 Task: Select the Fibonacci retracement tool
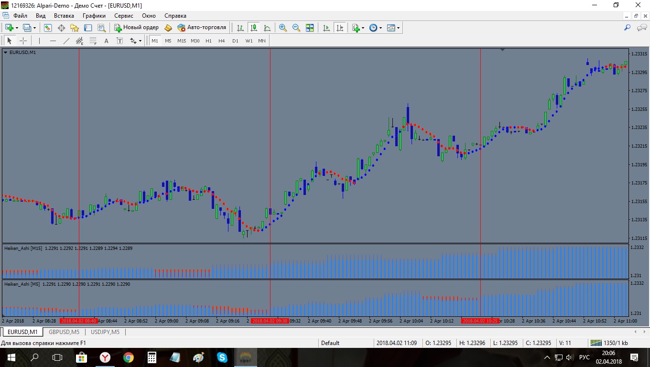(x=93, y=41)
